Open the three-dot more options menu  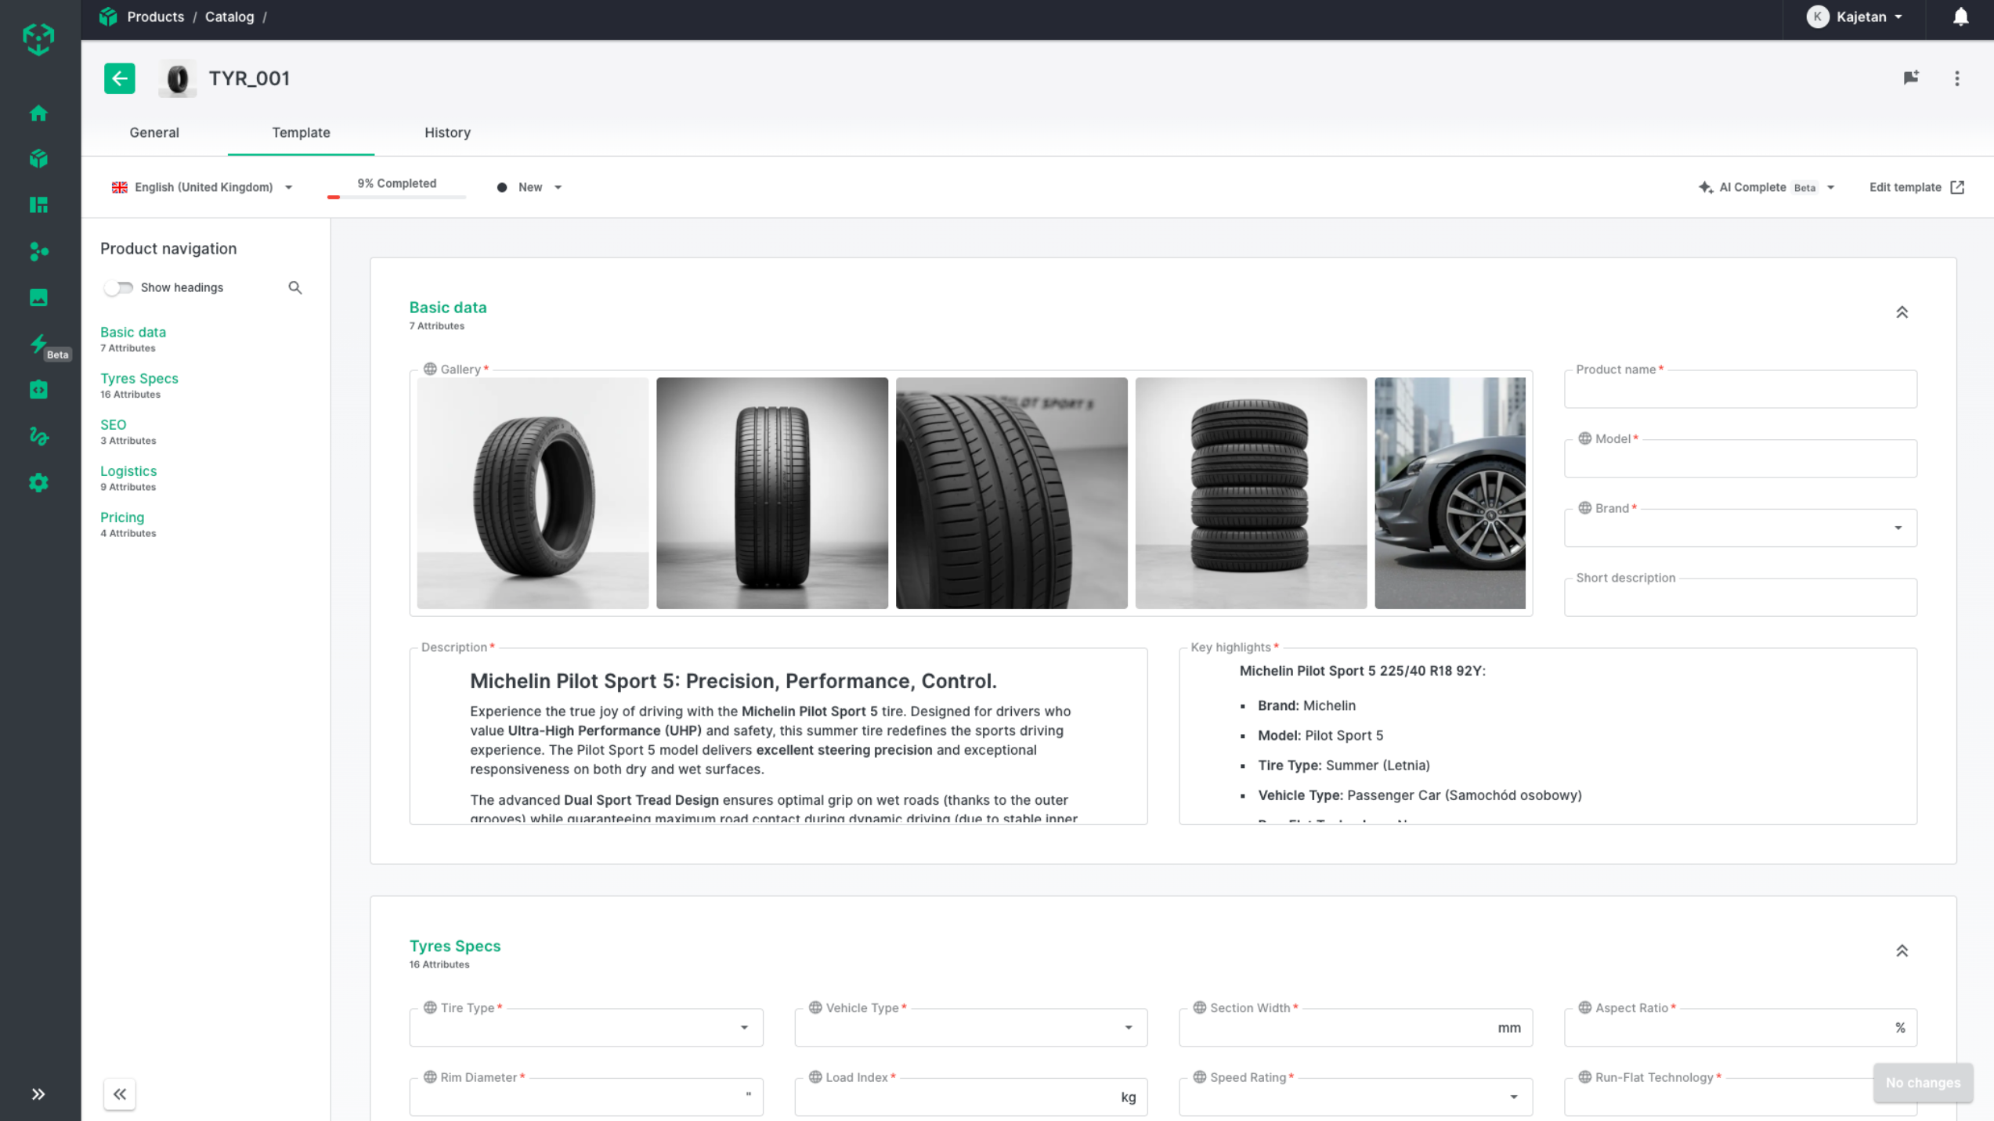point(1956,78)
